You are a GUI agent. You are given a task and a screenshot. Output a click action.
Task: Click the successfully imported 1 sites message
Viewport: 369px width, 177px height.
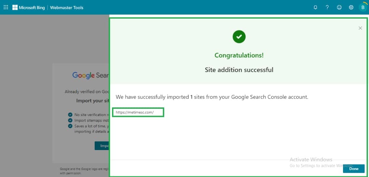[x=212, y=97]
